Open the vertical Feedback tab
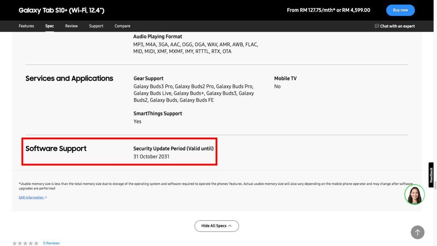 pyautogui.click(x=431, y=175)
